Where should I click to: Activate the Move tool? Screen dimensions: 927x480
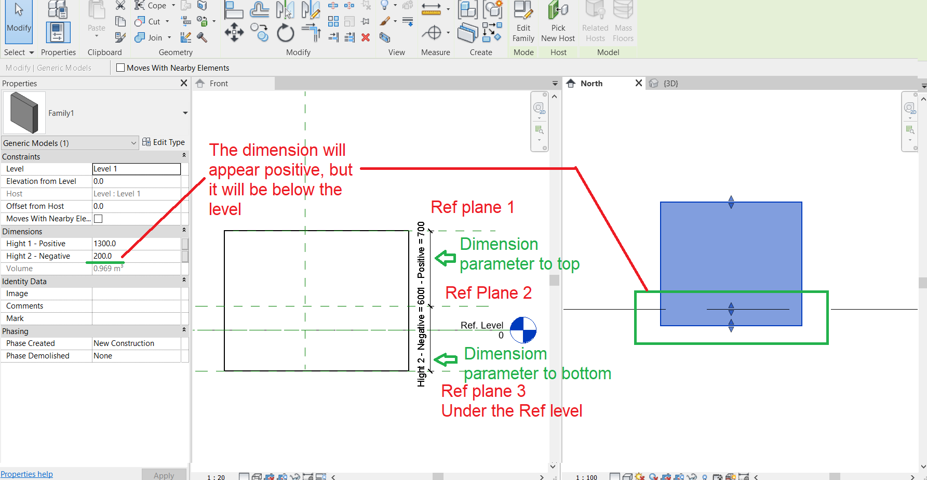[x=234, y=32]
